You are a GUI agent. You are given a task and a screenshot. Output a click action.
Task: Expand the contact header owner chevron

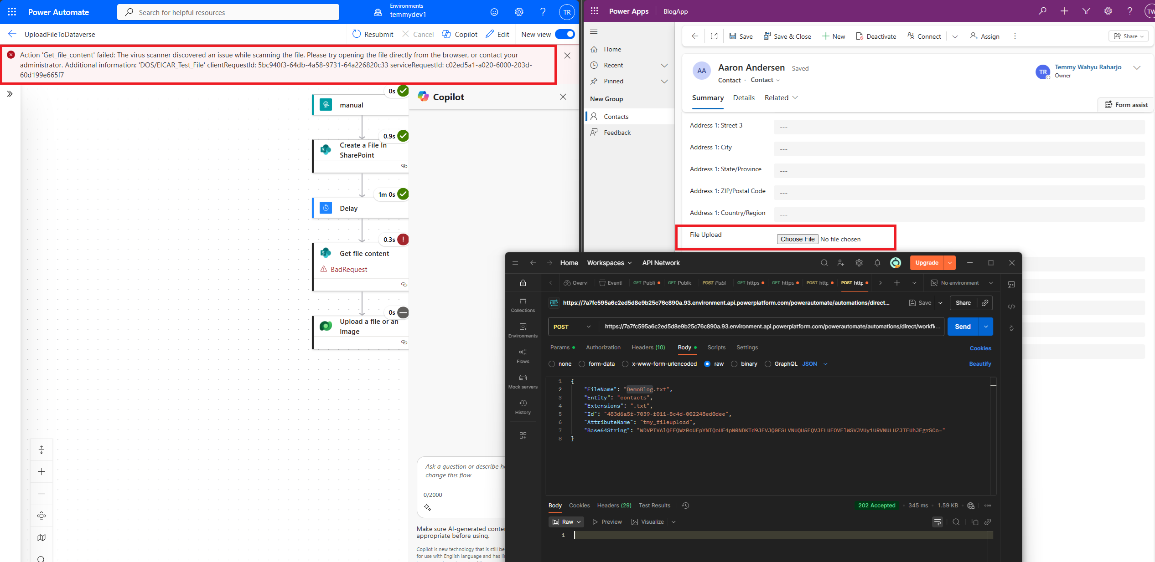(1137, 67)
